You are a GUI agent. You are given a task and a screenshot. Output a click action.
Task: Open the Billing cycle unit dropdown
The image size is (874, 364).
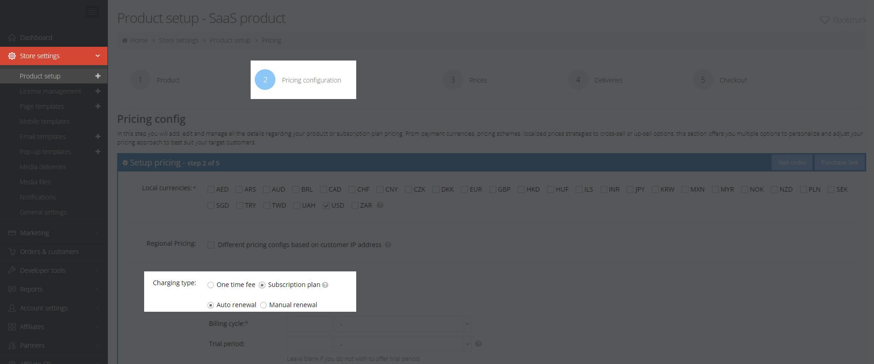point(403,324)
